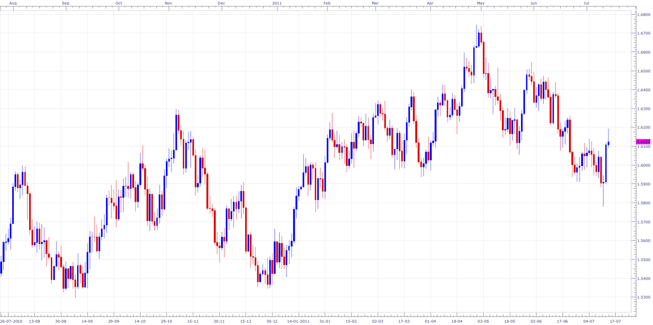Click the 1.5300 price level label

pos(643,297)
